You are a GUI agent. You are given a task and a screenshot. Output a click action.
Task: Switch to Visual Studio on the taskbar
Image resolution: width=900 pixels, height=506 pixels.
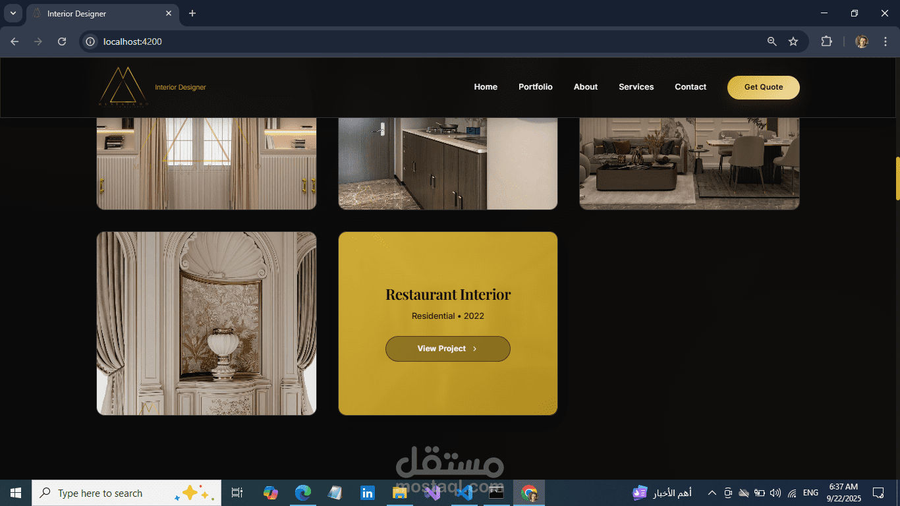(x=432, y=493)
